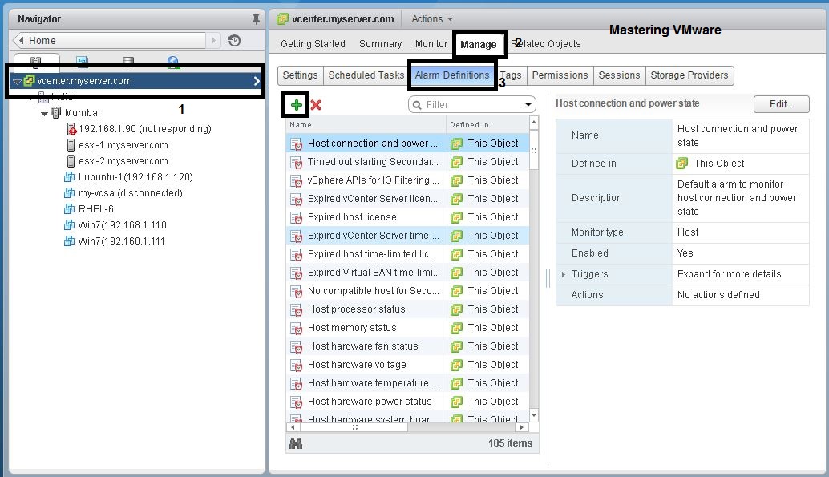Switch to the Settings sub-tab

[x=301, y=75]
